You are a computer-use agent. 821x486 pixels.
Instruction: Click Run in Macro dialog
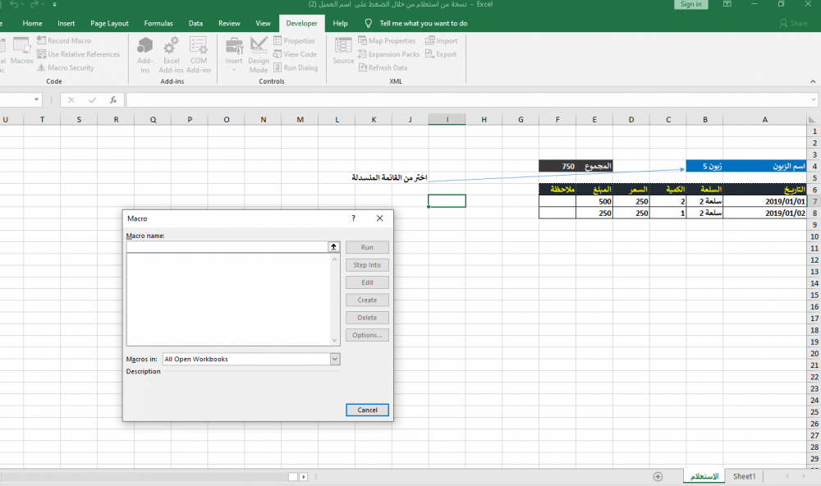point(367,247)
